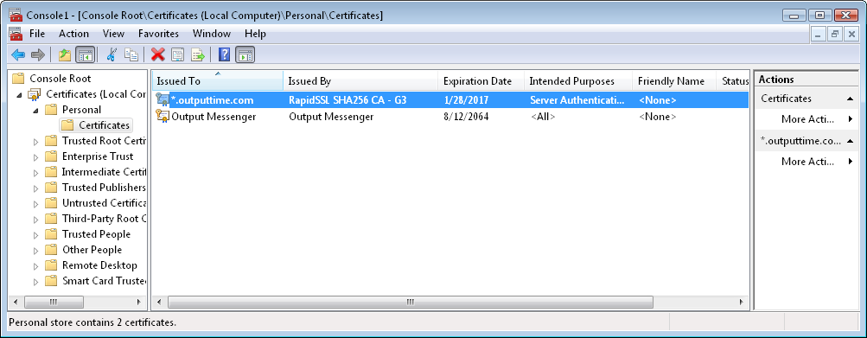Click the Forward arrow toolbar icon

37,54
